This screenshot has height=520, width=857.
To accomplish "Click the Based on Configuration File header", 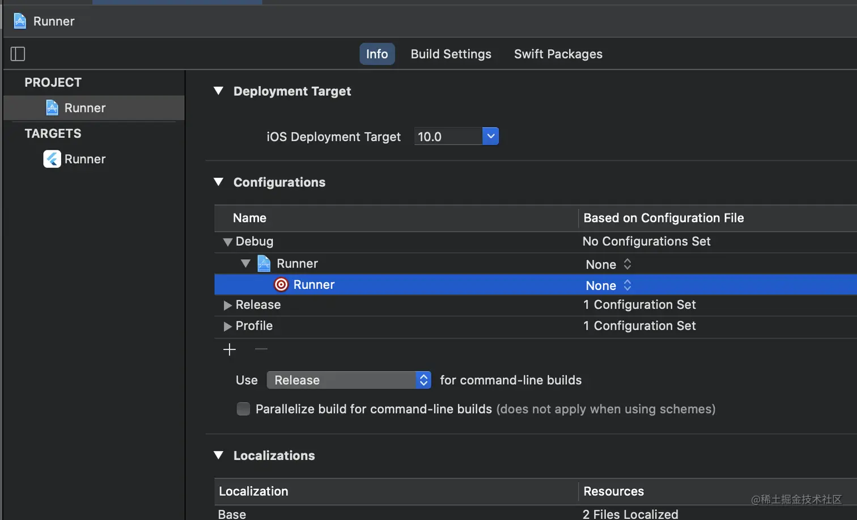I will (x=718, y=218).
